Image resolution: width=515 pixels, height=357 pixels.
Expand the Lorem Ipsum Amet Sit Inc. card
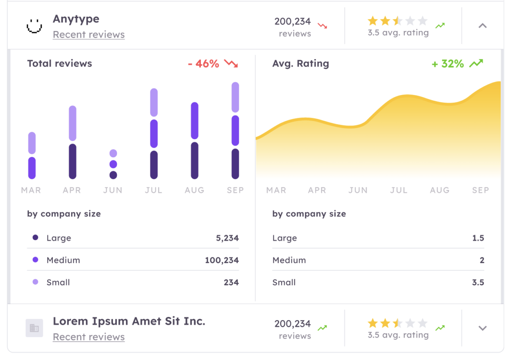tap(482, 328)
